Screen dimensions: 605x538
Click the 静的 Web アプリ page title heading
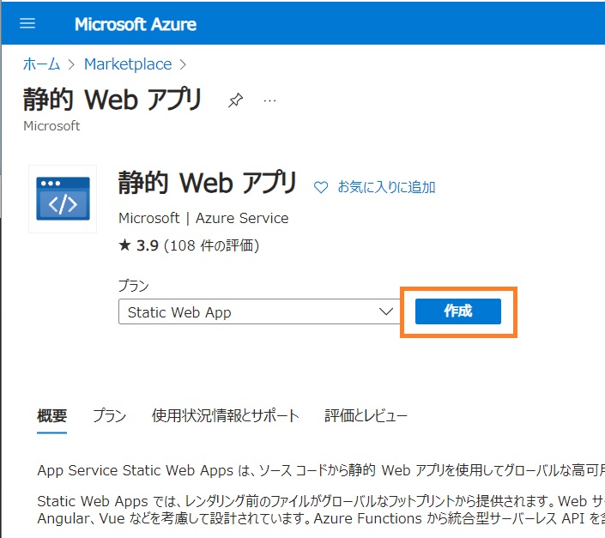coord(112,100)
